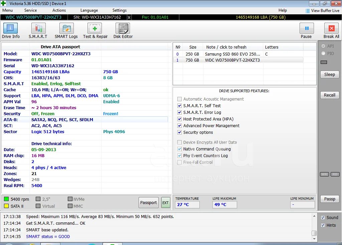Toggle Phy Event Counters Log checkbox
This screenshot has height=245, width=342.
tap(179, 156)
